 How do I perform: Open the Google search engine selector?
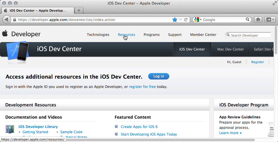(x=198, y=20)
